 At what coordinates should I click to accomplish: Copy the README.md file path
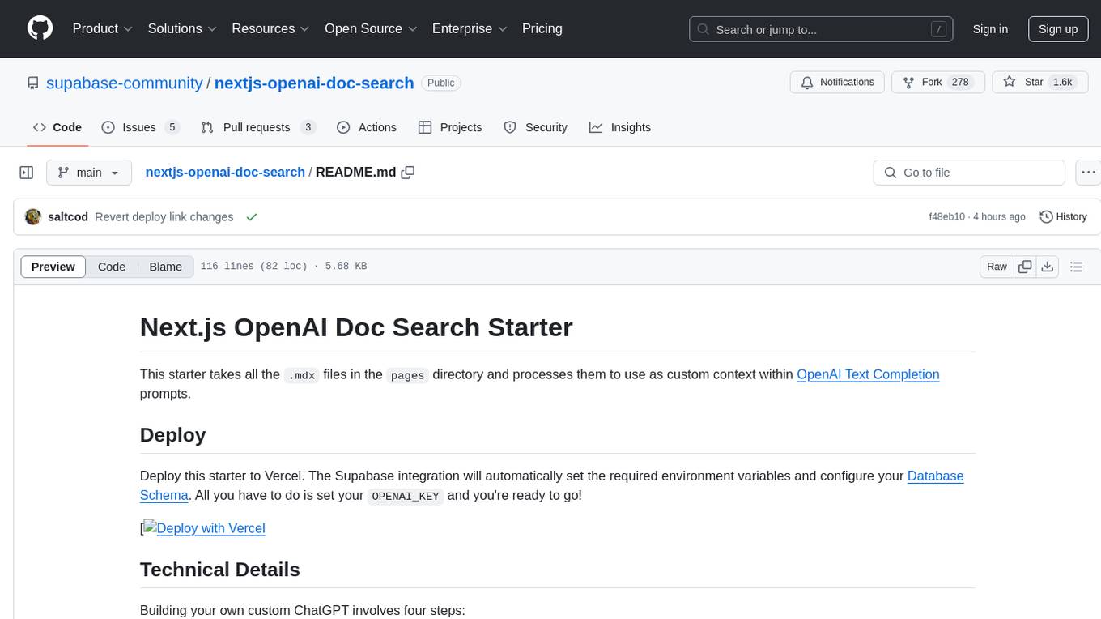click(408, 172)
